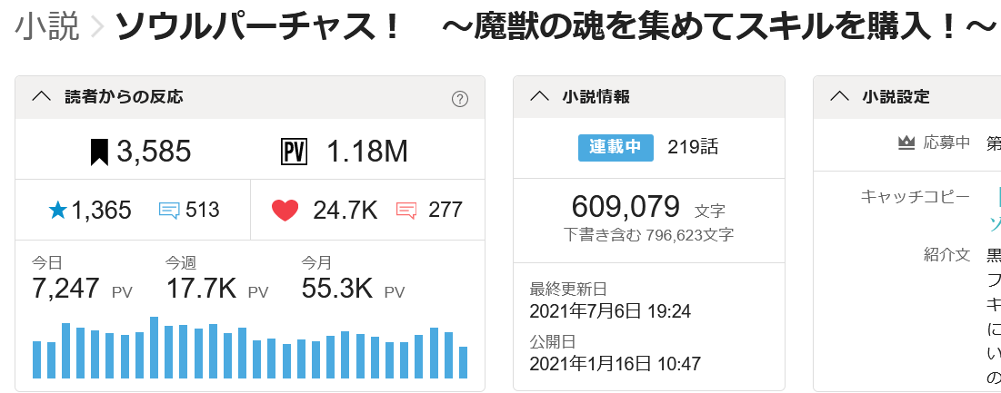The width and height of the screenshot is (1001, 393).
Task: Click the red comment bubble icon
Action: tap(406, 211)
